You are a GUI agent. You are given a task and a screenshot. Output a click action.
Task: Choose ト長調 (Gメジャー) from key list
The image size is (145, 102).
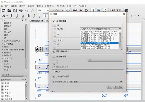tap(100, 47)
